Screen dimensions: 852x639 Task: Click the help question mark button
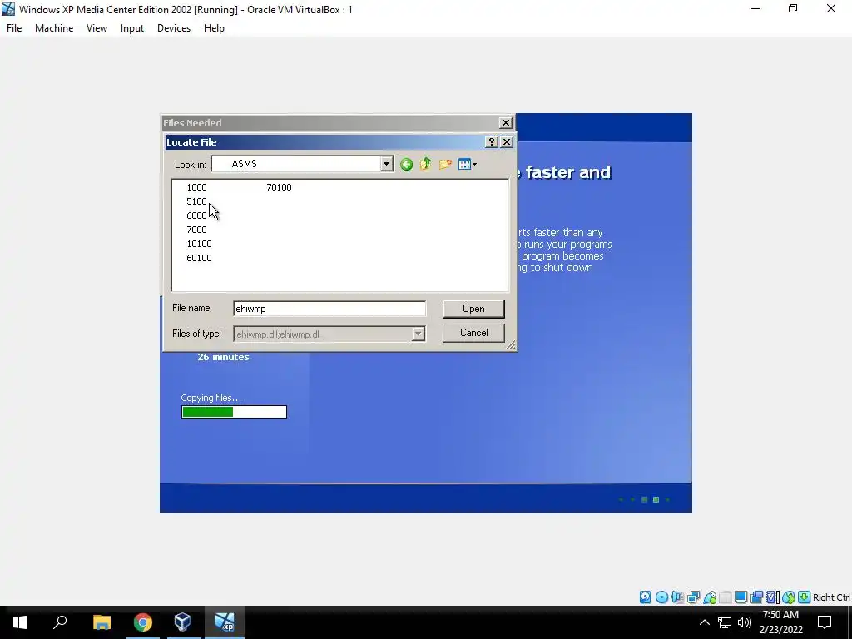pos(491,141)
